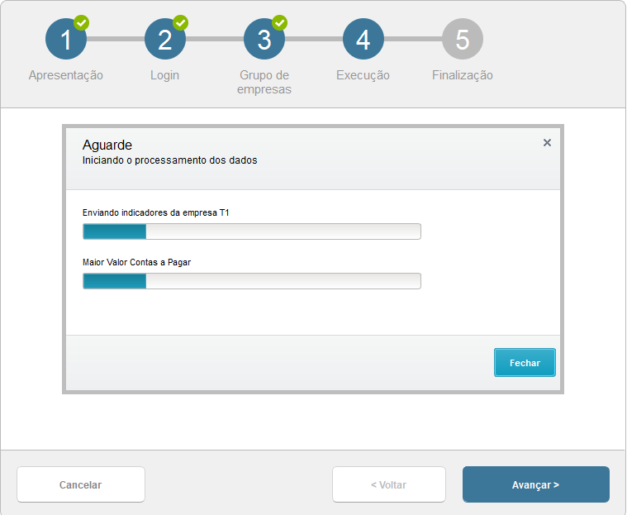Select the Login step label
The image size is (627, 515).
164,75
